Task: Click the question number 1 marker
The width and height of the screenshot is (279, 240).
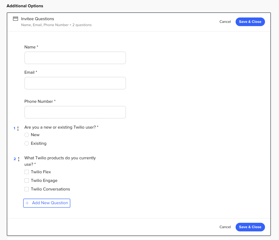Action: tap(14, 128)
